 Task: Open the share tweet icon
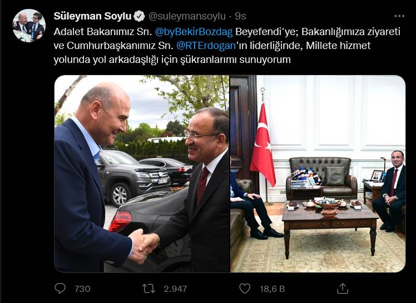coord(342,289)
